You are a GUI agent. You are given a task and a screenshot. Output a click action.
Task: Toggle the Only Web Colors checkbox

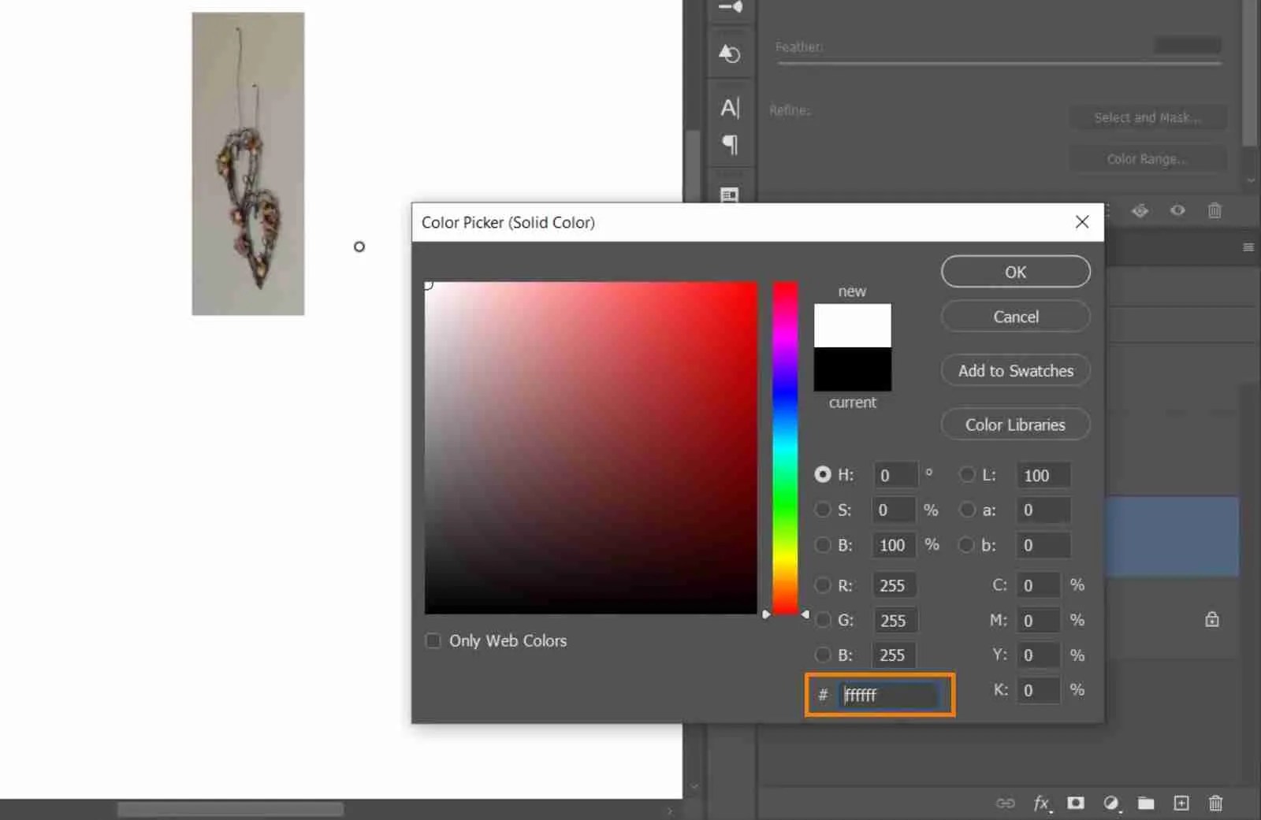pyautogui.click(x=433, y=640)
